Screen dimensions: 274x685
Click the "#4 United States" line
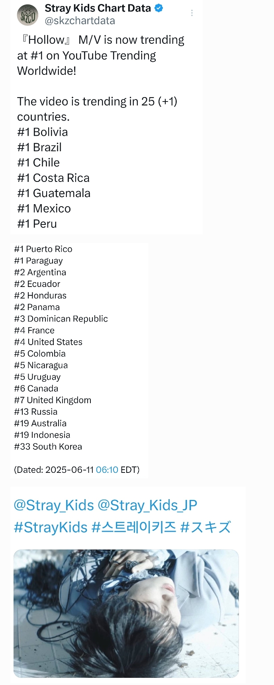(48, 342)
